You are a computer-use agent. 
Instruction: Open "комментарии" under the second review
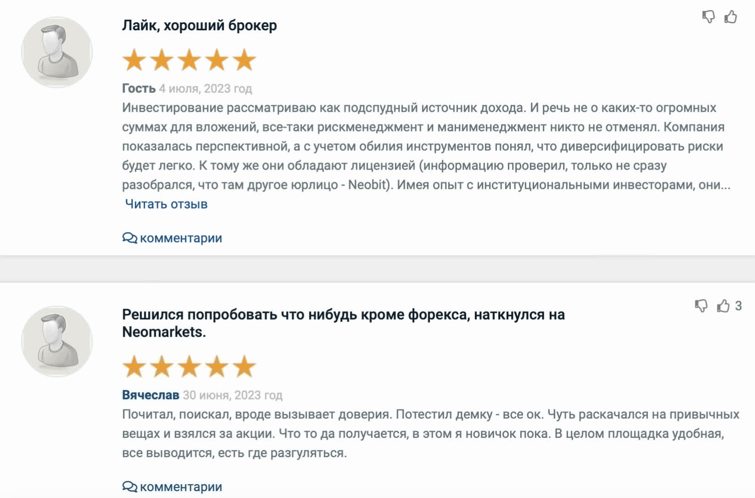tap(181, 487)
